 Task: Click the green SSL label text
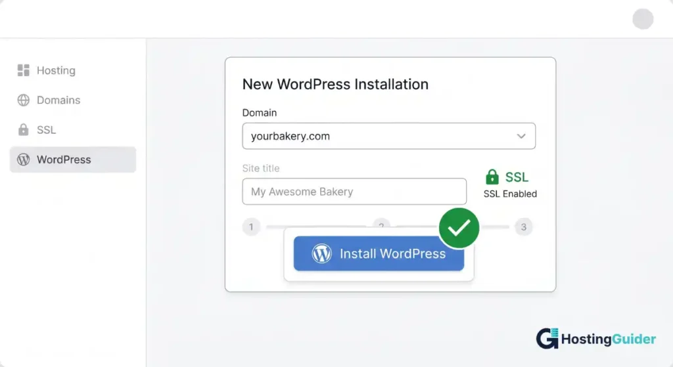pyautogui.click(x=517, y=177)
